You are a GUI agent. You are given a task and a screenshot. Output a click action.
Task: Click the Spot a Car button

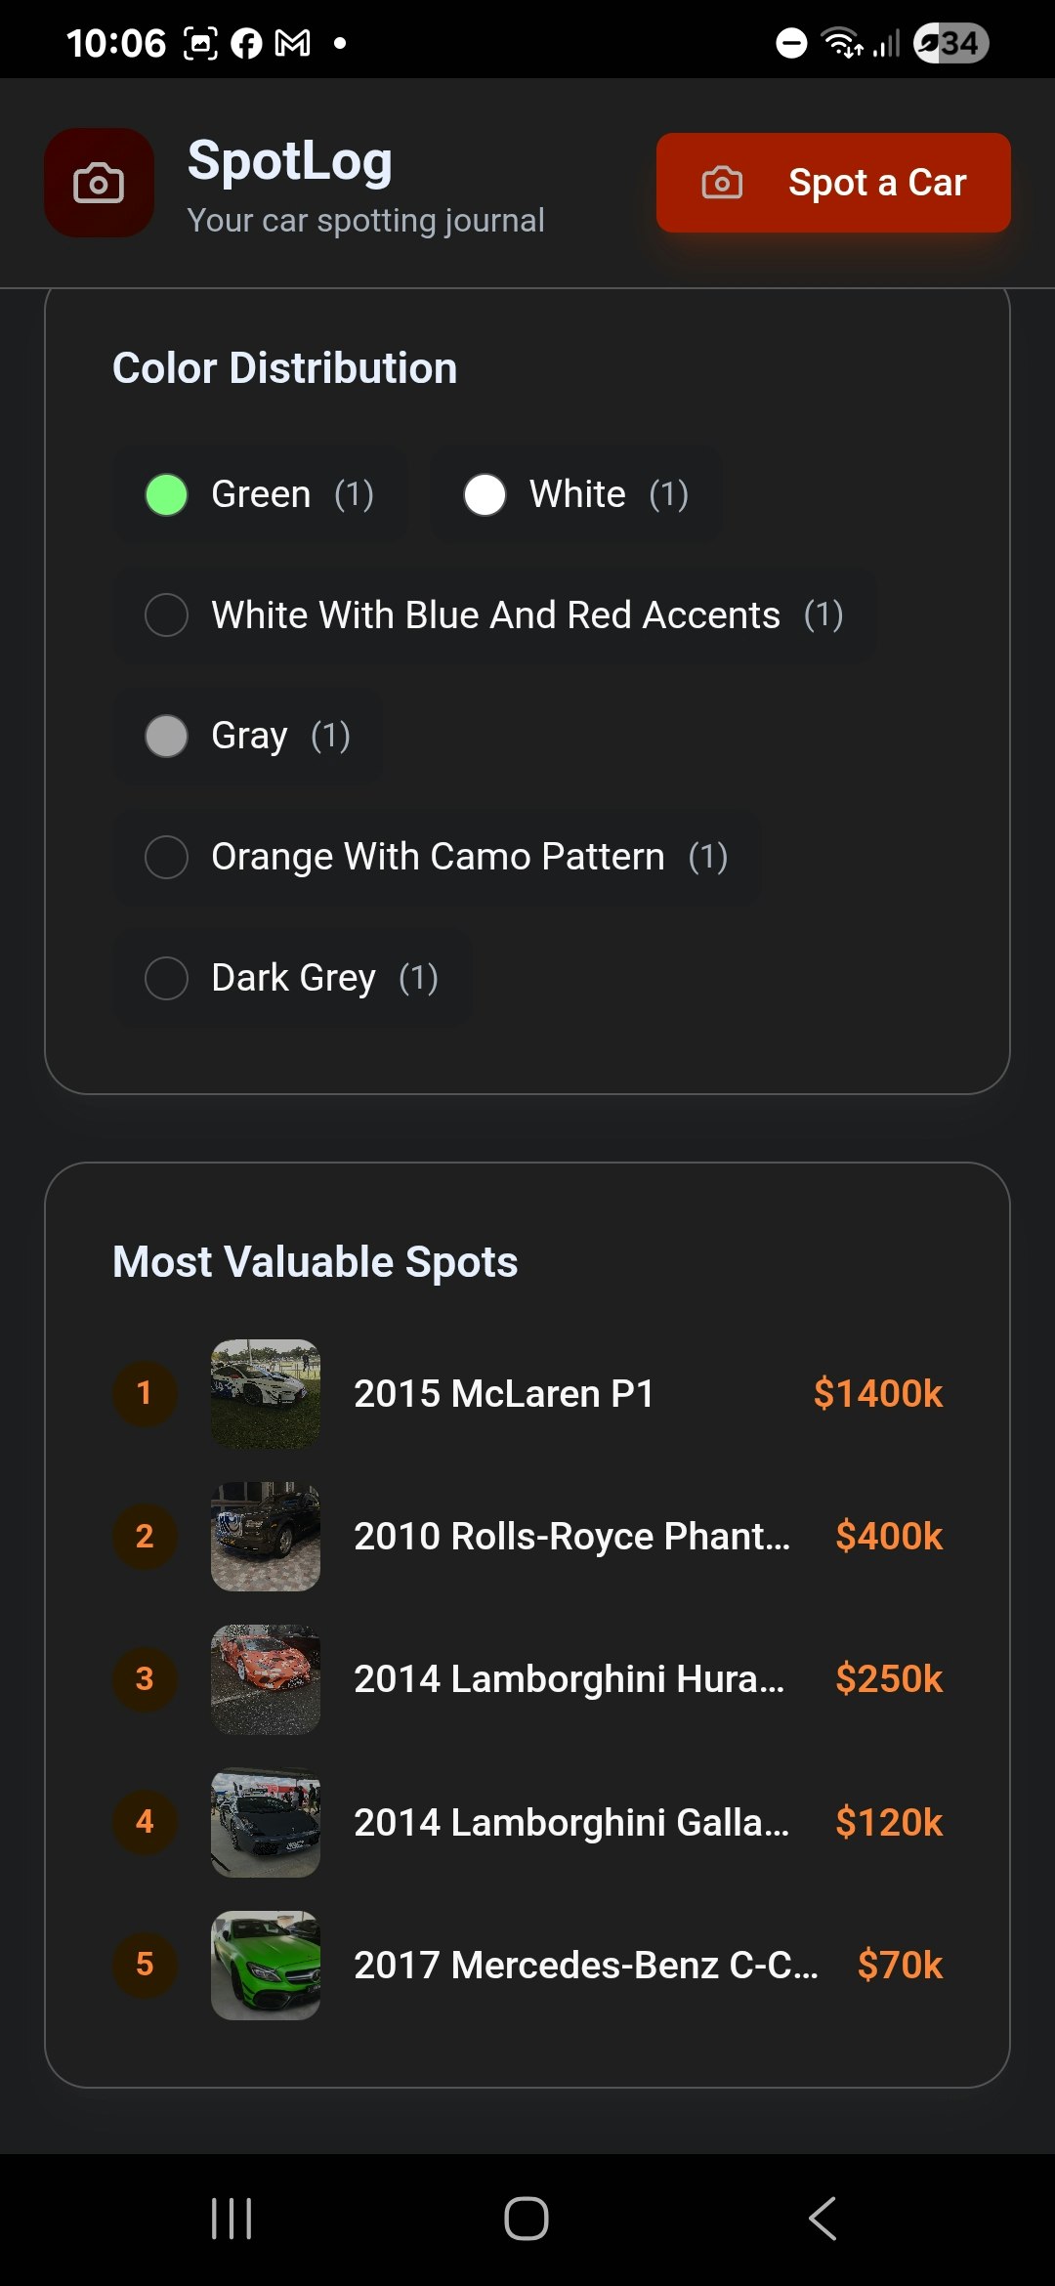(832, 183)
